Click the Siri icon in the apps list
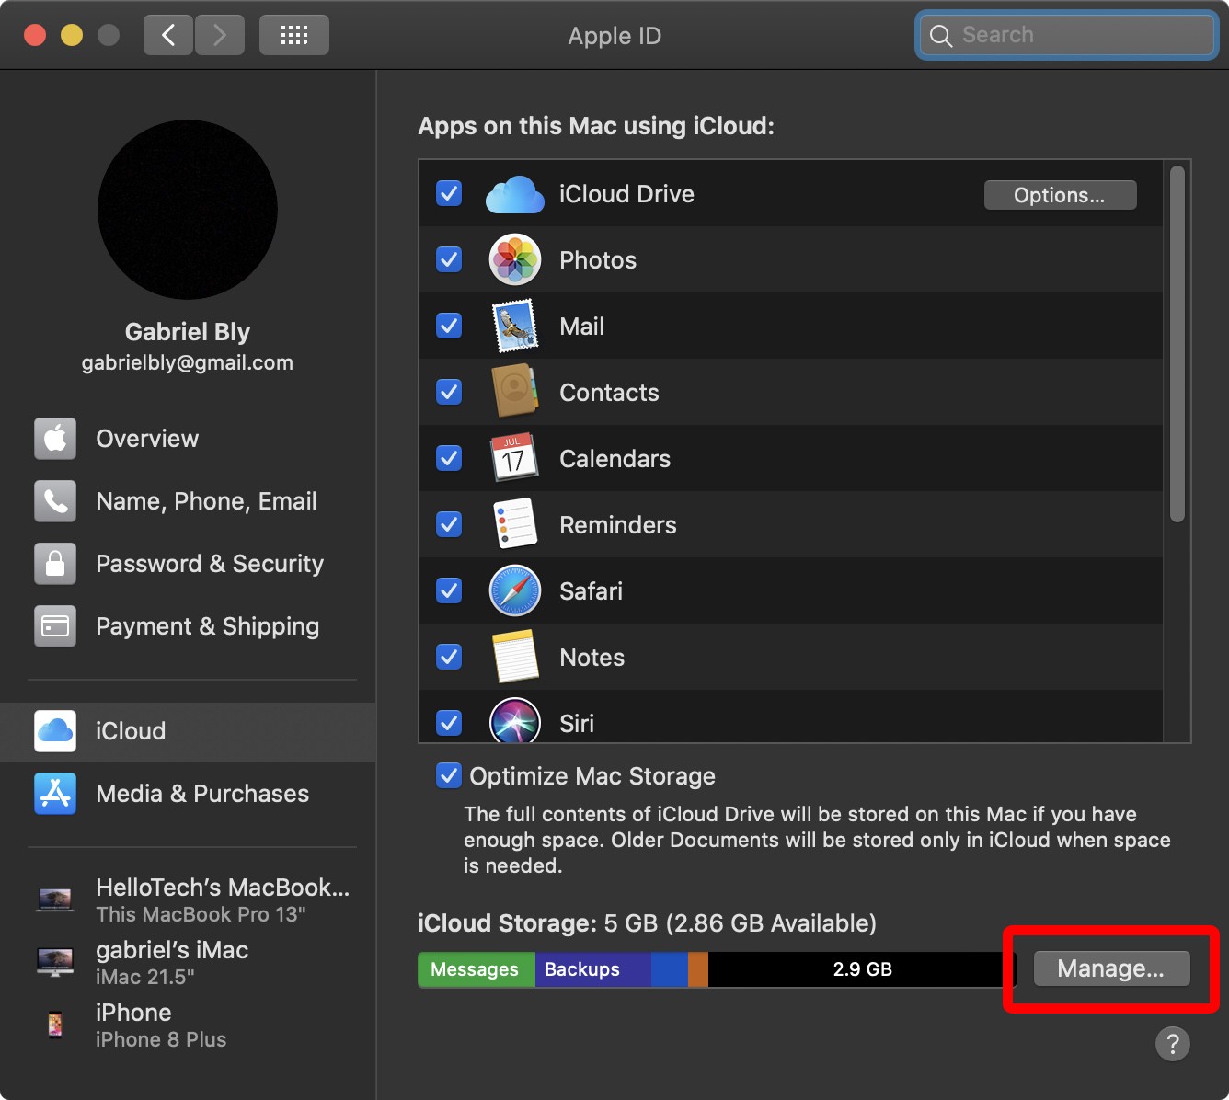1229x1100 pixels. (x=514, y=723)
